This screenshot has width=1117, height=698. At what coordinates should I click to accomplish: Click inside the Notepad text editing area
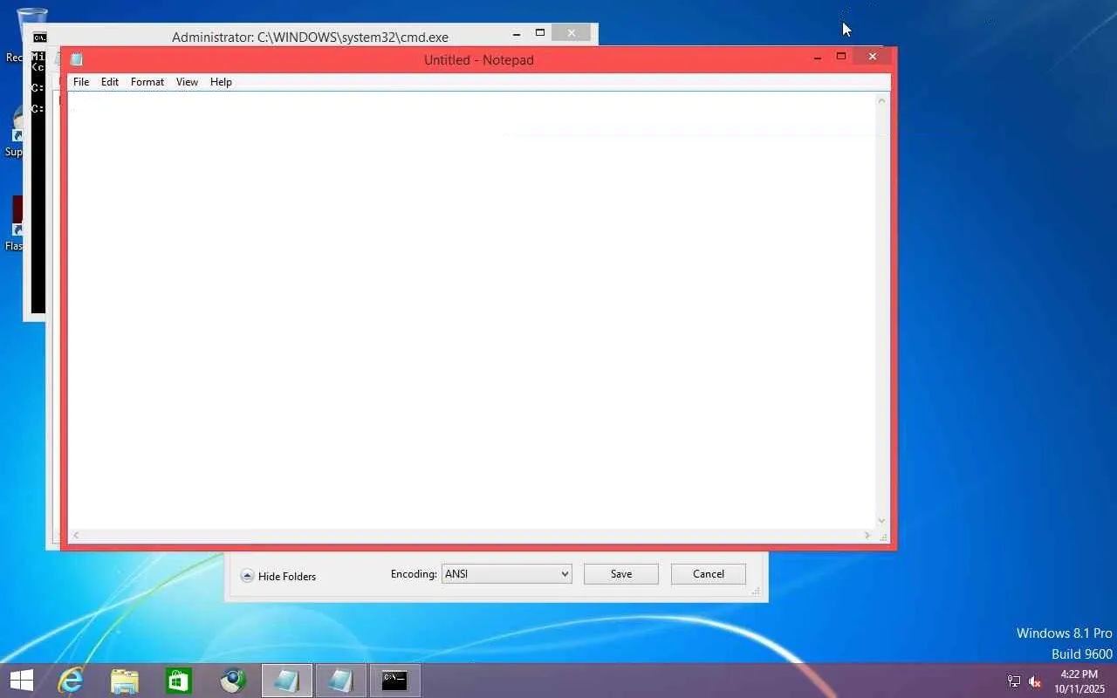[x=471, y=310]
